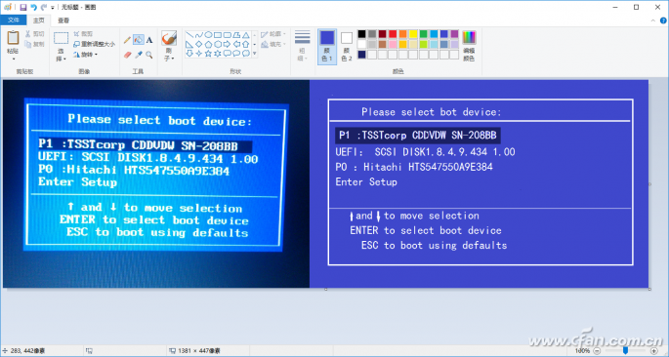Choose the Rectangle shape

217,35
